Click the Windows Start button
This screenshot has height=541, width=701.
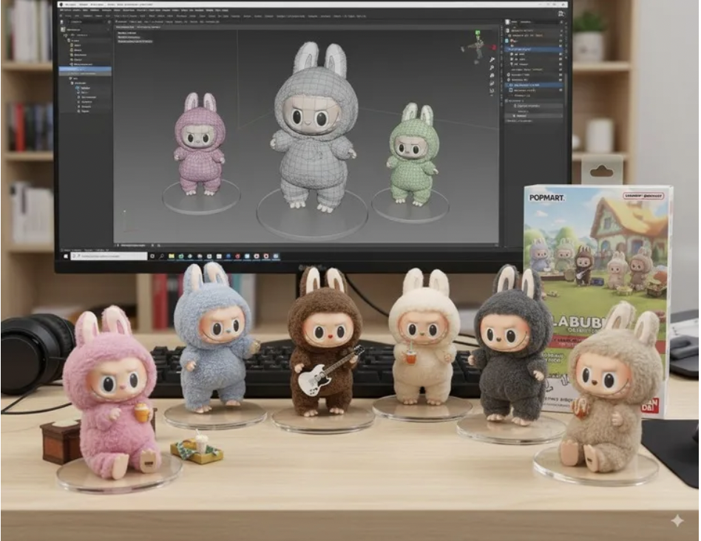66,256
